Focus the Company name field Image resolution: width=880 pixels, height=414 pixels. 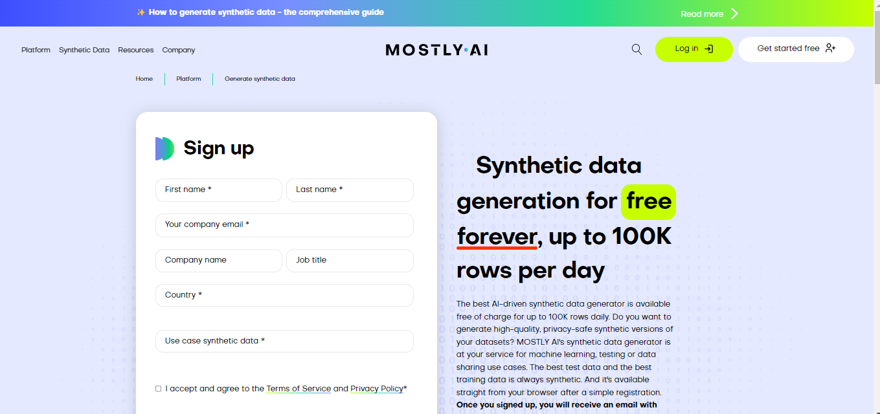[x=219, y=261]
